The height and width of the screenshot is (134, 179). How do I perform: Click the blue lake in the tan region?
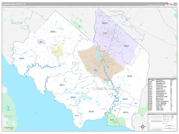coord(98,55)
